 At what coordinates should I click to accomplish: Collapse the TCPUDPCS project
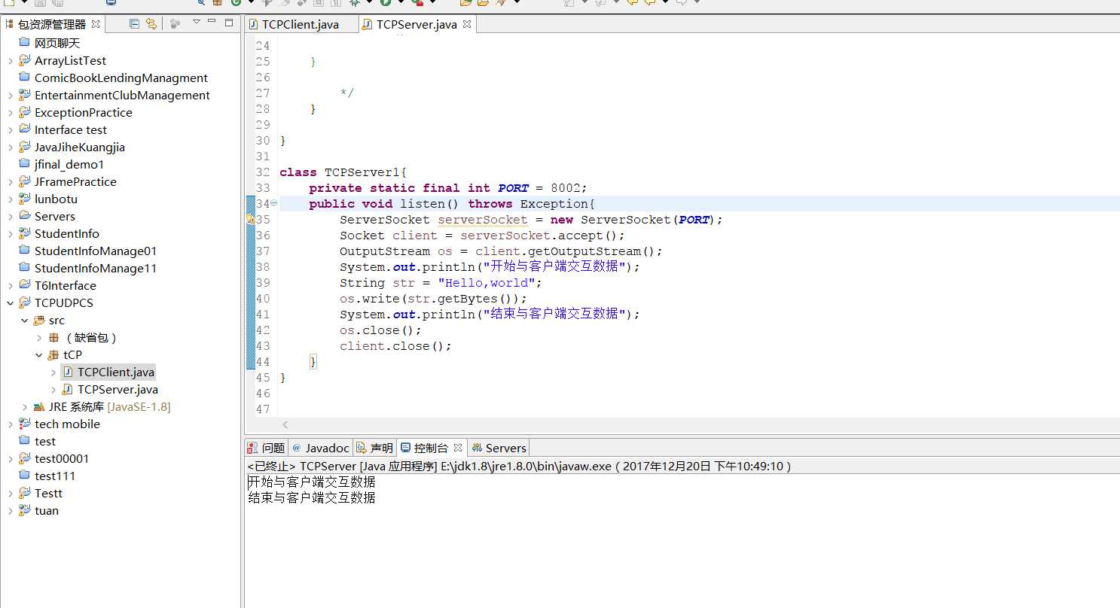11,303
